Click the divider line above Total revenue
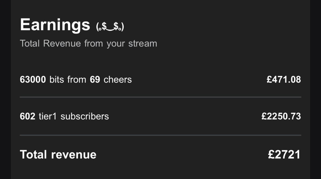Viewport: 321px width, 179px height. pos(160,135)
